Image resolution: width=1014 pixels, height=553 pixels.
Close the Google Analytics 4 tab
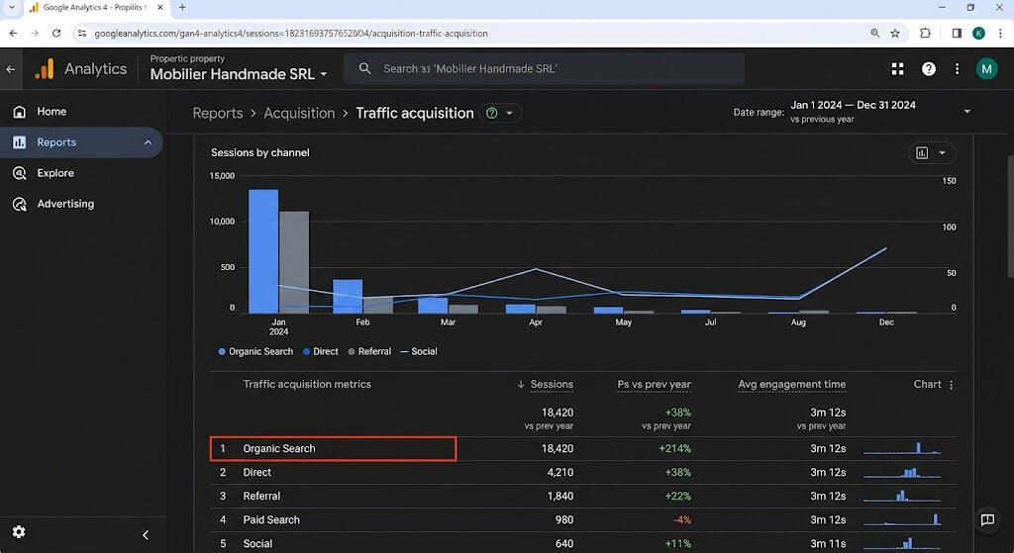point(159,8)
